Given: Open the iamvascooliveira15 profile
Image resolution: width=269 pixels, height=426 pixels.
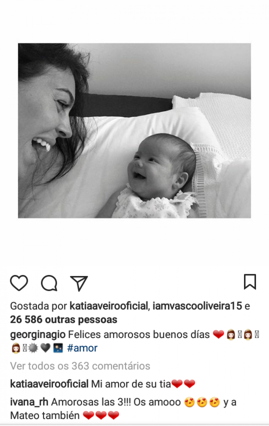Looking at the screenshot, I should click(x=197, y=306).
